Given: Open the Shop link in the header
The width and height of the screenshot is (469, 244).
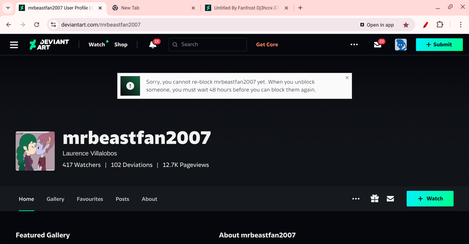Looking at the screenshot, I should (121, 45).
